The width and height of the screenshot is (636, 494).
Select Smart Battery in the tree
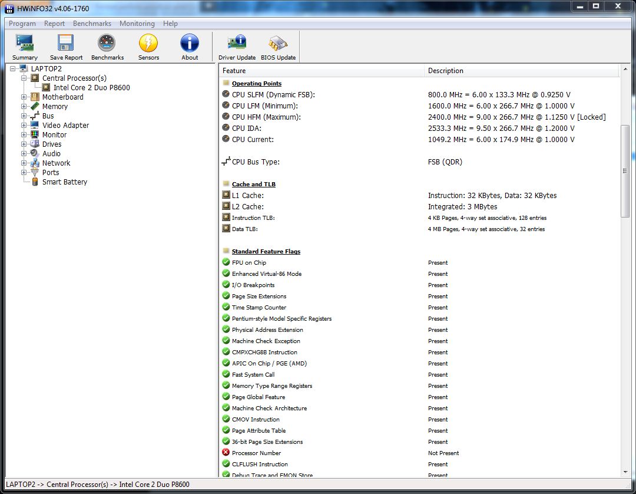tap(64, 182)
